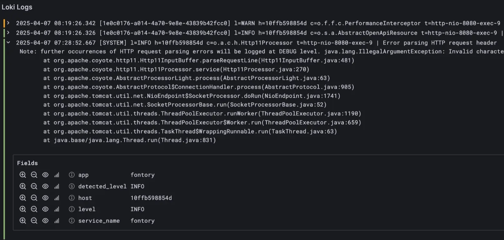Screen dimensions: 504x240
Task: Expand the 08:19:26.342 WARN log row
Action: [x=8, y=23]
